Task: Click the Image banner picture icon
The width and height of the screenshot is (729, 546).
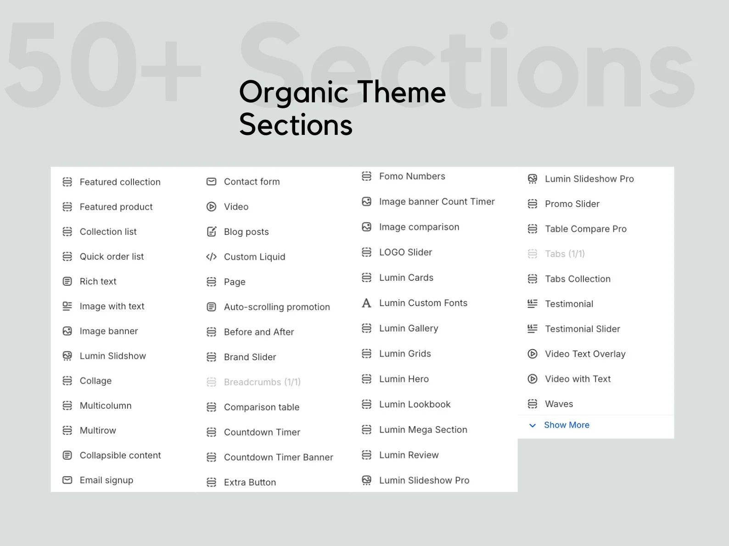Action: tap(67, 331)
